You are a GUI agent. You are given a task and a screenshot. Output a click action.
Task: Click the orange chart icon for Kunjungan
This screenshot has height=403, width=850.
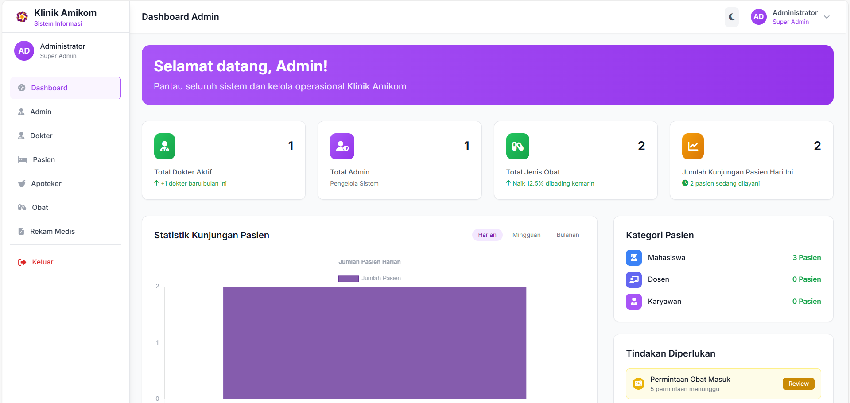point(693,146)
